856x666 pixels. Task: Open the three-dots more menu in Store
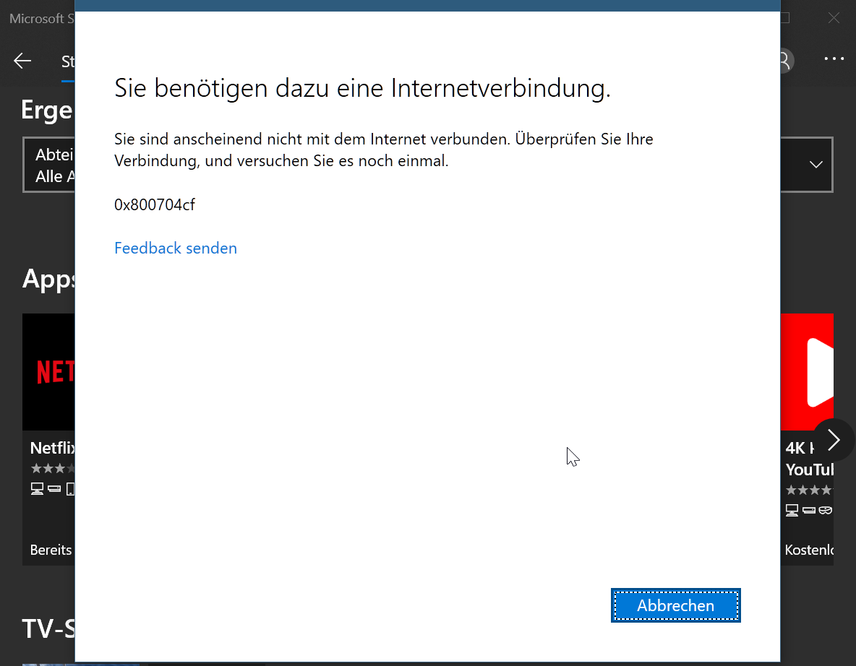coord(834,59)
